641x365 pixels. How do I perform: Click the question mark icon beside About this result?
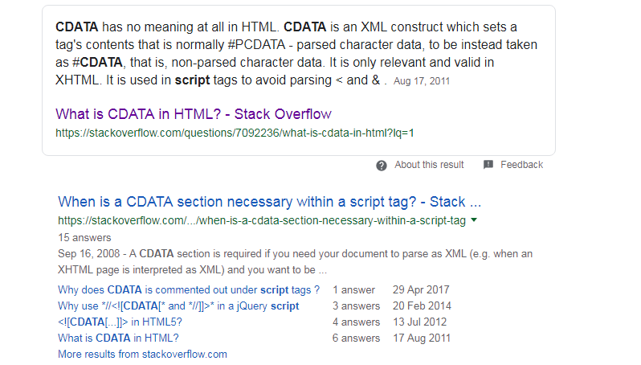coord(381,166)
